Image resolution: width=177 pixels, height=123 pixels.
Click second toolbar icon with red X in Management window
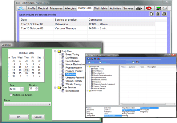[92, 59]
